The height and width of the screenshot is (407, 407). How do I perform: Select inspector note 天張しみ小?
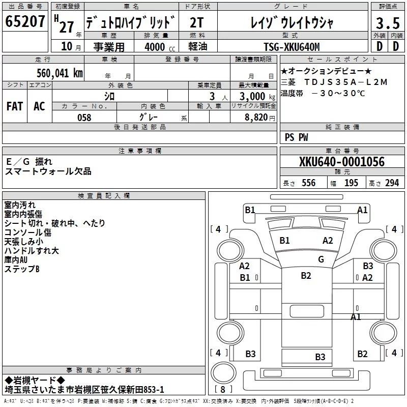click(x=23, y=241)
